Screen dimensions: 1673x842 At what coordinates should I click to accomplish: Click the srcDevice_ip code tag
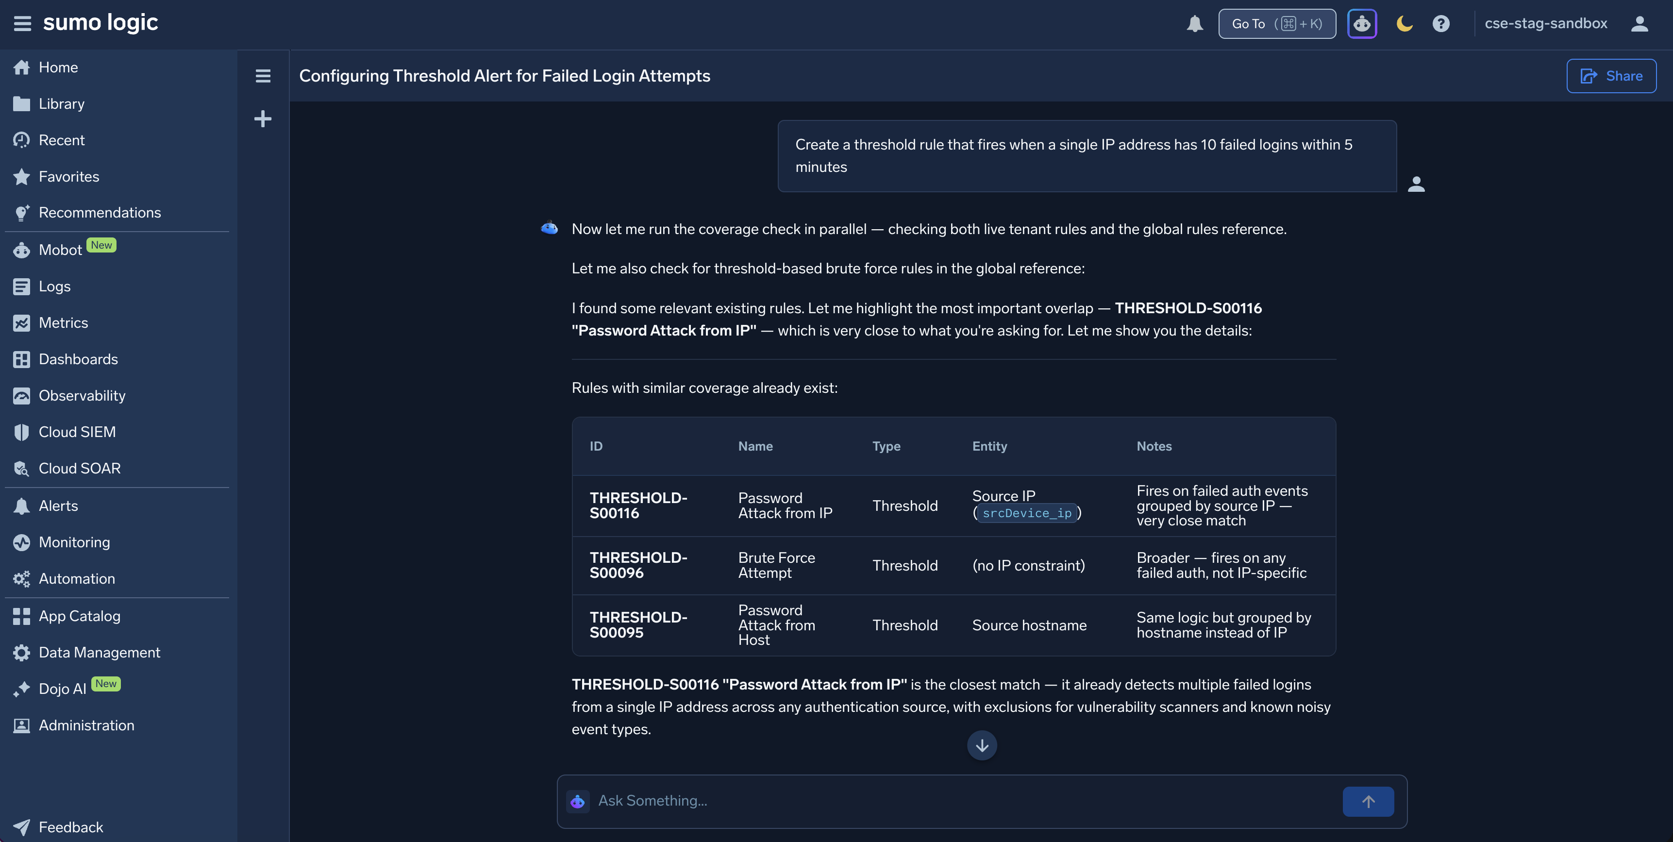click(1027, 513)
